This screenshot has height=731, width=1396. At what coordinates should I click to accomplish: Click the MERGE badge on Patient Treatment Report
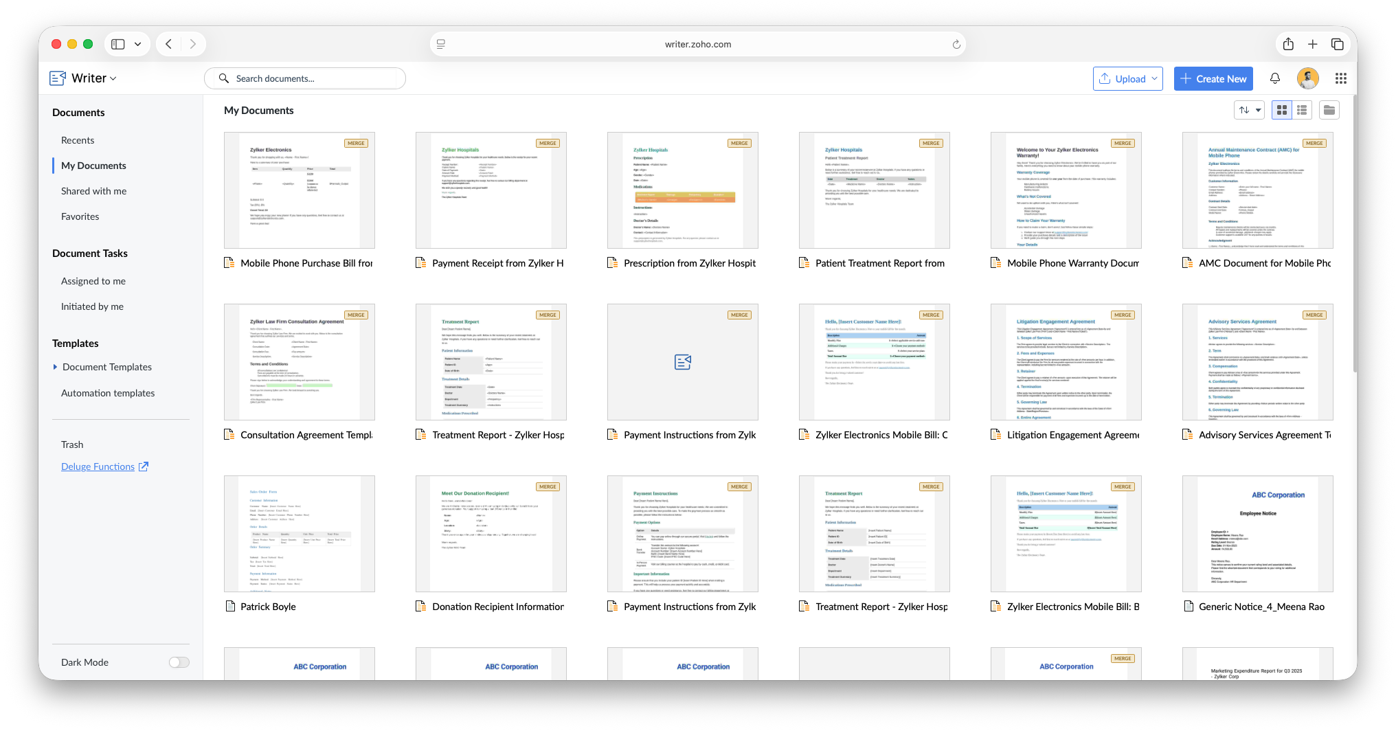pos(931,144)
